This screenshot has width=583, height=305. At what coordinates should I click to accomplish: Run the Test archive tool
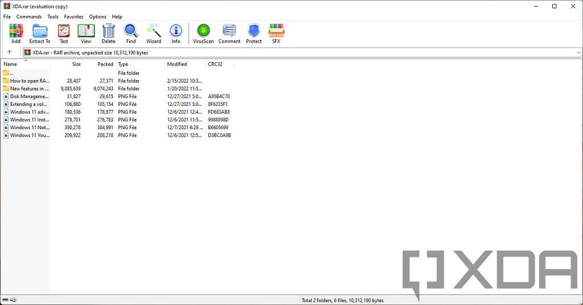[x=64, y=34]
